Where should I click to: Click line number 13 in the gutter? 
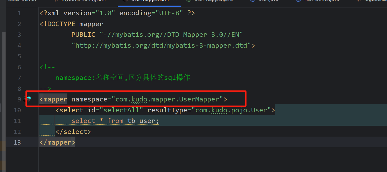(x=17, y=142)
